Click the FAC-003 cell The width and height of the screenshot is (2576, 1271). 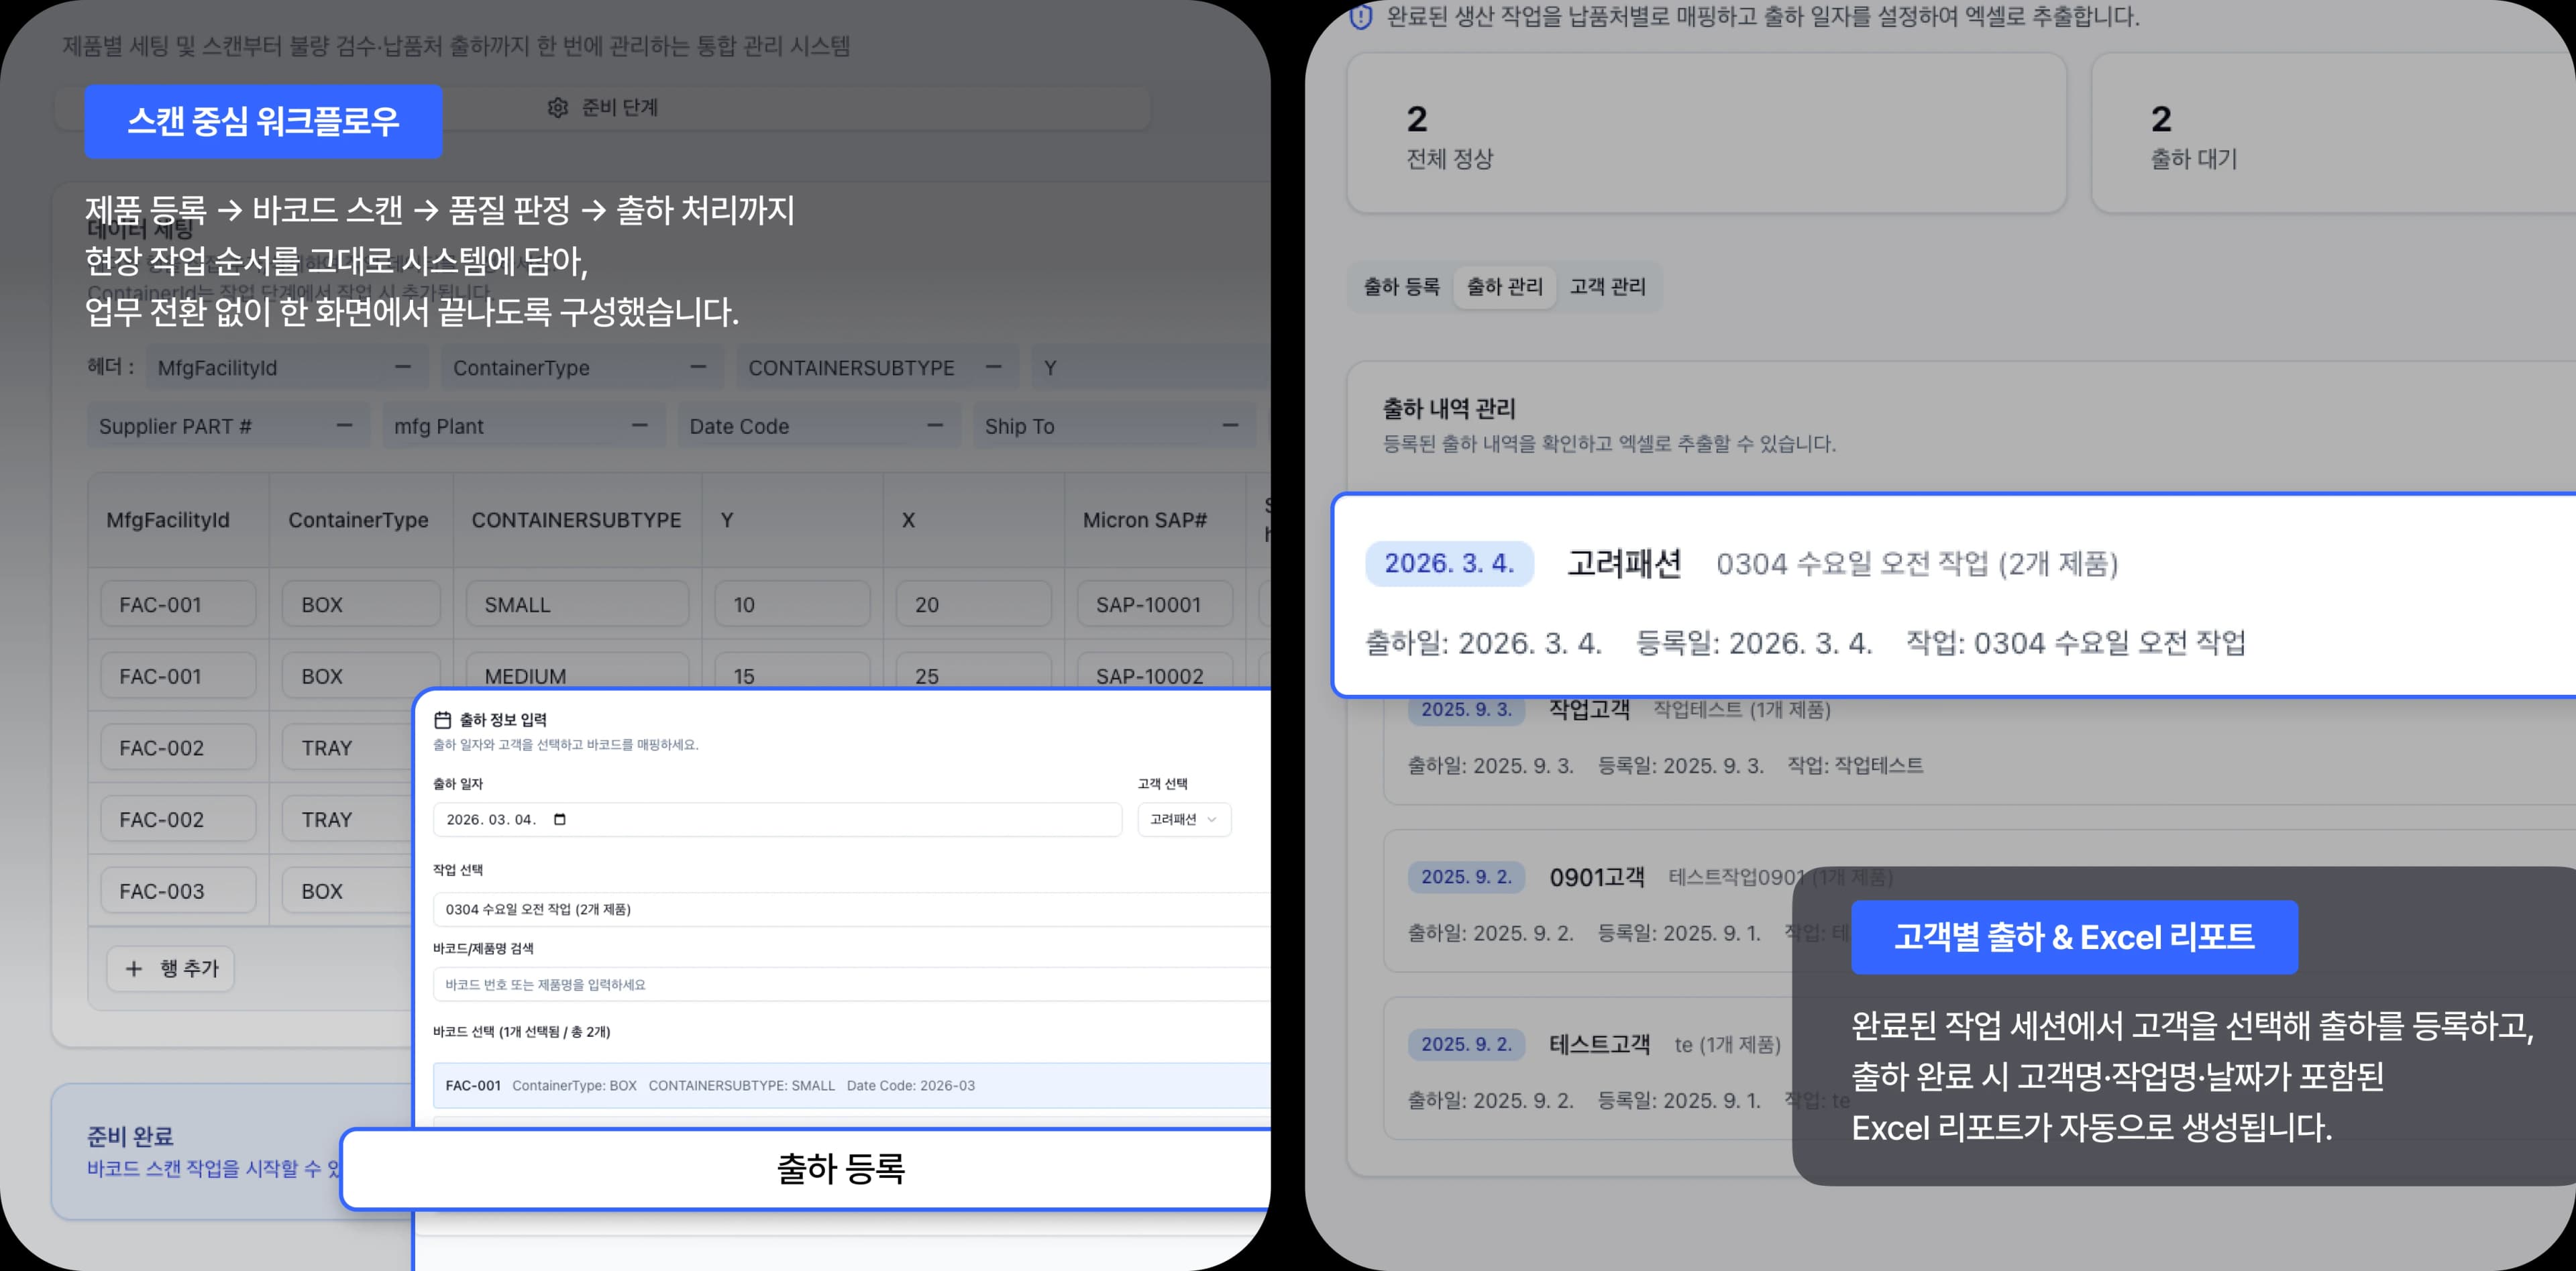point(178,890)
